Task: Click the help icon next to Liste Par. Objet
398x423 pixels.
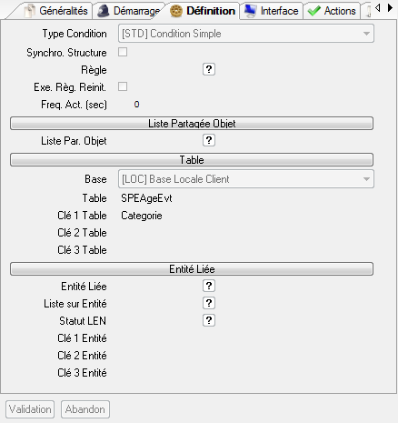Action: (209, 140)
